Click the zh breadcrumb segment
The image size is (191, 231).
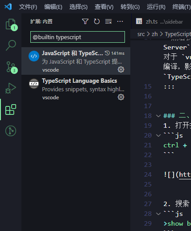click(154, 34)
